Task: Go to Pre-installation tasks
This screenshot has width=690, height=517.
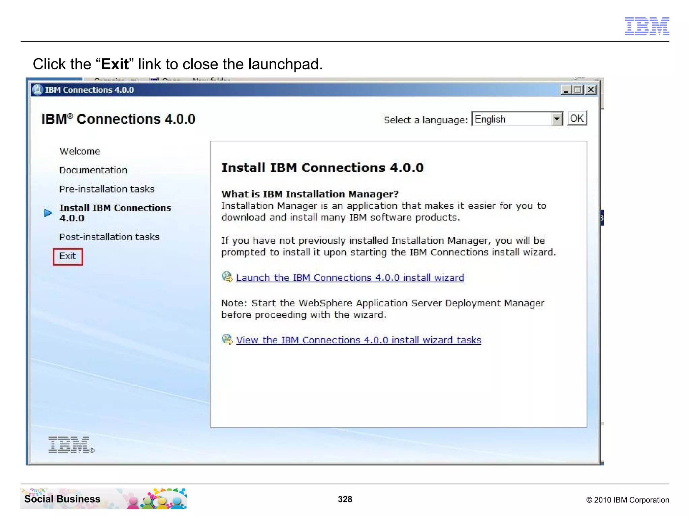Action: pyautogui.click(x=107, y=189)
